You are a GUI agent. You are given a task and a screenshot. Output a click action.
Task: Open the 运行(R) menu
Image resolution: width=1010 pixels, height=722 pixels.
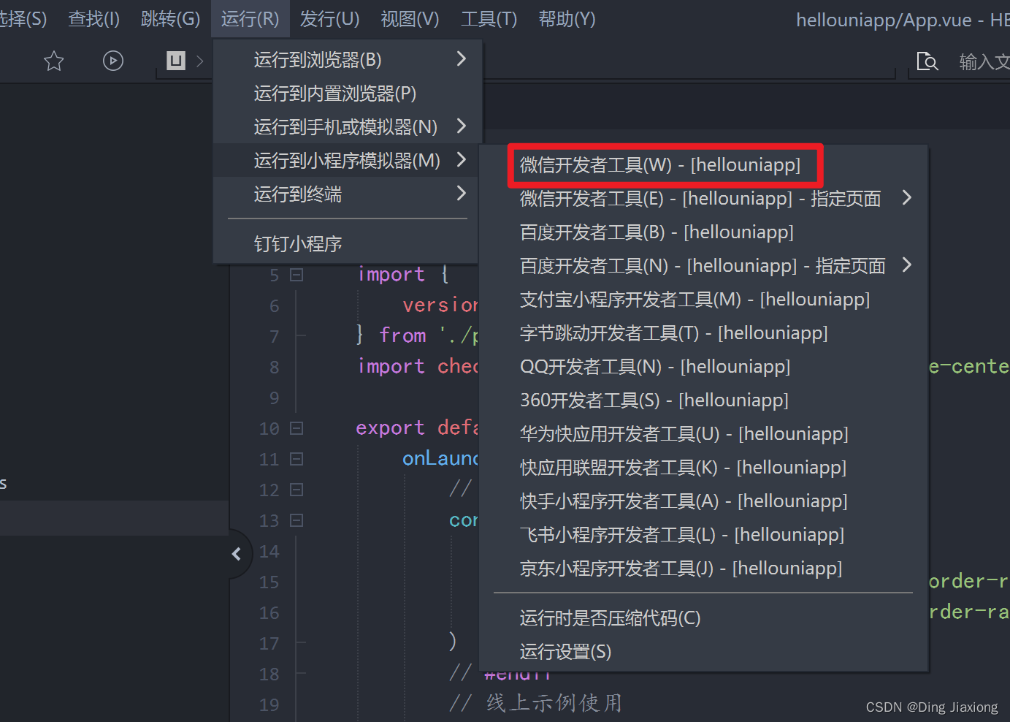[250, 19]
